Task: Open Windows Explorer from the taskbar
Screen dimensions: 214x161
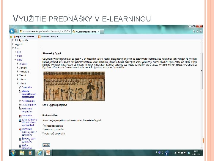Action: tap(22, 153)
